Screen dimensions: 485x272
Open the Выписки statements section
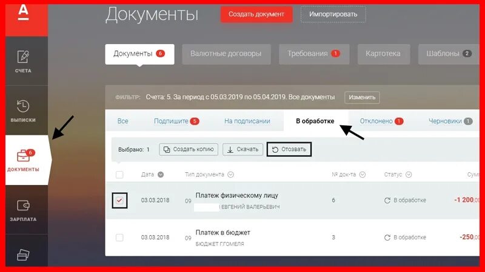pyautogui.click(x=23, y=111)
